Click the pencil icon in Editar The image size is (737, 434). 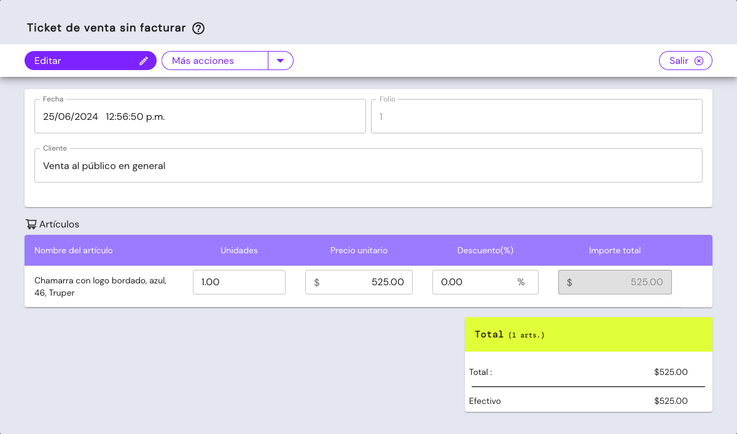(144, 61)
